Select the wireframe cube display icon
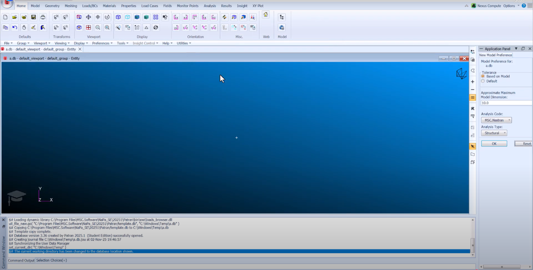Viewport: 533px width, 270px height. tap(118, 17)
